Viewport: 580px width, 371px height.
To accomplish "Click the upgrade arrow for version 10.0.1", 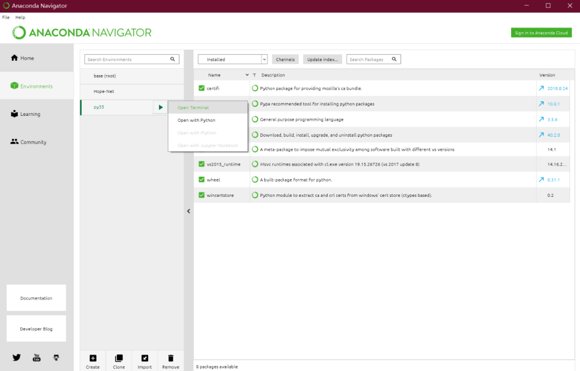I will tap(541, 103).
